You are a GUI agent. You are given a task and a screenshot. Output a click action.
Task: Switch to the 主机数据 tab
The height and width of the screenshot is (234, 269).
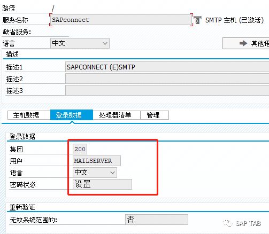click(x=29, y=115)
